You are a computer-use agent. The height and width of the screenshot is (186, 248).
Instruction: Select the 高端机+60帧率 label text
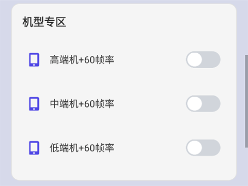coord(82,60)
